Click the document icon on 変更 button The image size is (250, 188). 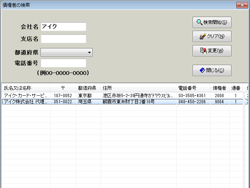point(203,50)
